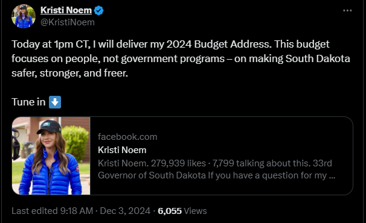366x223 pixels.
Task: Visit the @KristiNoem handle
Action: (x=68, y=22)
